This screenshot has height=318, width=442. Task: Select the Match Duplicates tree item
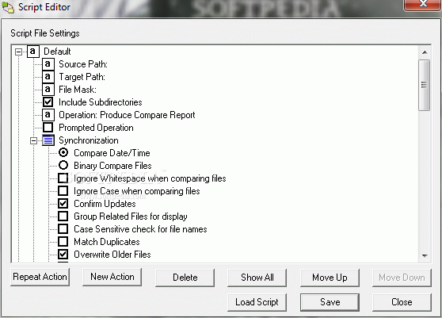107,242
